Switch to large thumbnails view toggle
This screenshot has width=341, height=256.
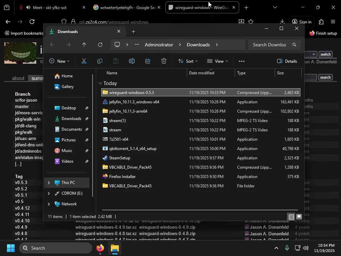click(299, 217)
